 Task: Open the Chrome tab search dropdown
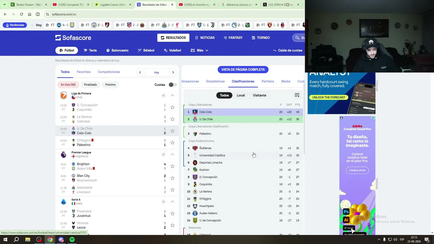[4, 5]
